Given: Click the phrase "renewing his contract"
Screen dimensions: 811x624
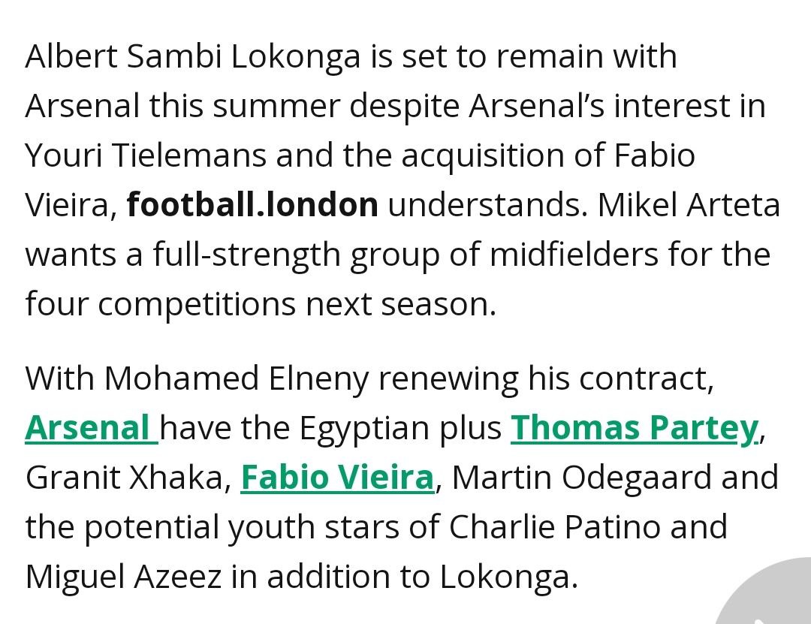Looking at the screenshot, I should click(x=544, y=378).
